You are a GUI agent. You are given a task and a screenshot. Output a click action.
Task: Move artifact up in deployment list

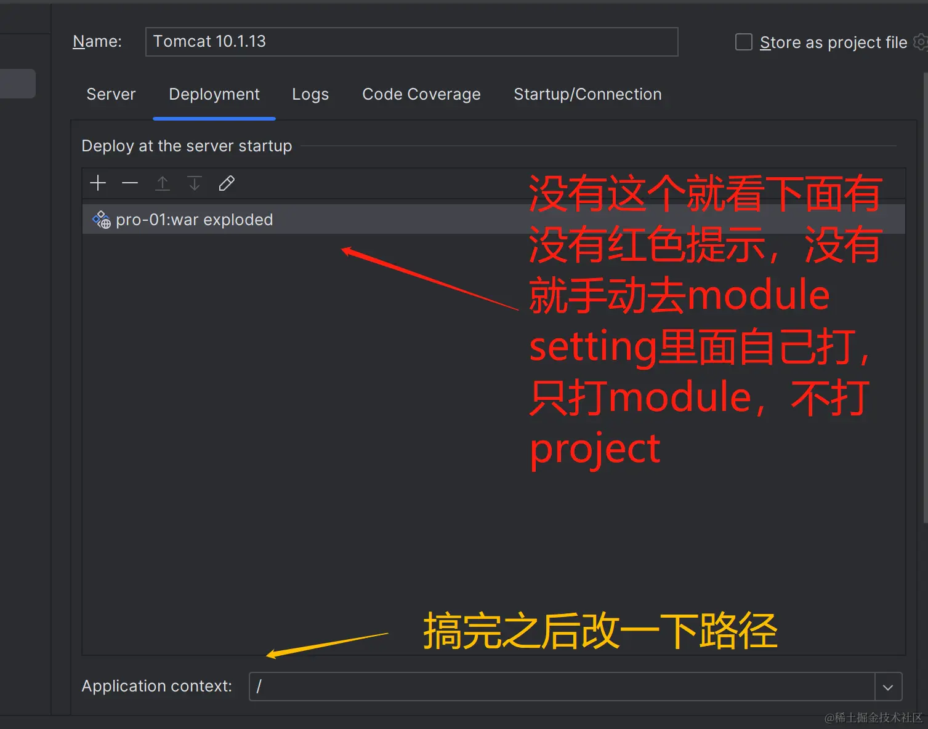tap(162, 183)
